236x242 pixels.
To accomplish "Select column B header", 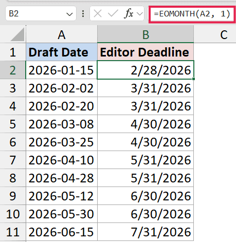I will pyautogui.click(x=146, y=34).
